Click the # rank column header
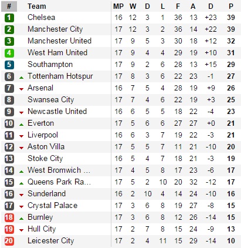 click(9, 6)
